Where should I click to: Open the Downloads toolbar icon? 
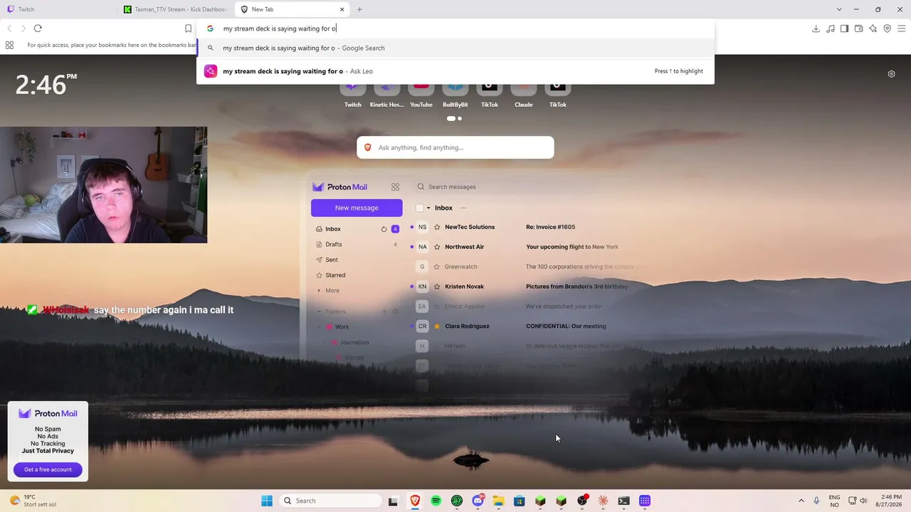(816, 28)
